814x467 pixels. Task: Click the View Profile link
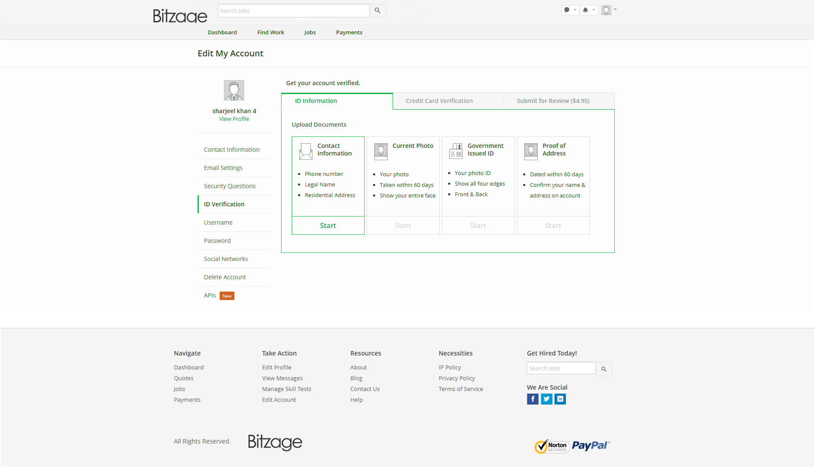coord(234,119)
